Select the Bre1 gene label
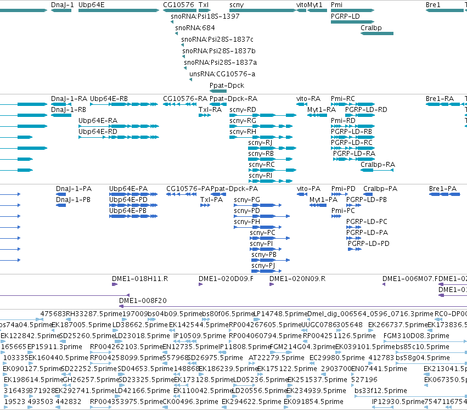 click(433, 5)
